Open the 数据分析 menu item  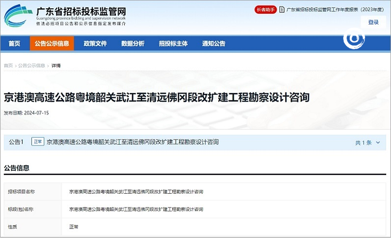point(133,43)
